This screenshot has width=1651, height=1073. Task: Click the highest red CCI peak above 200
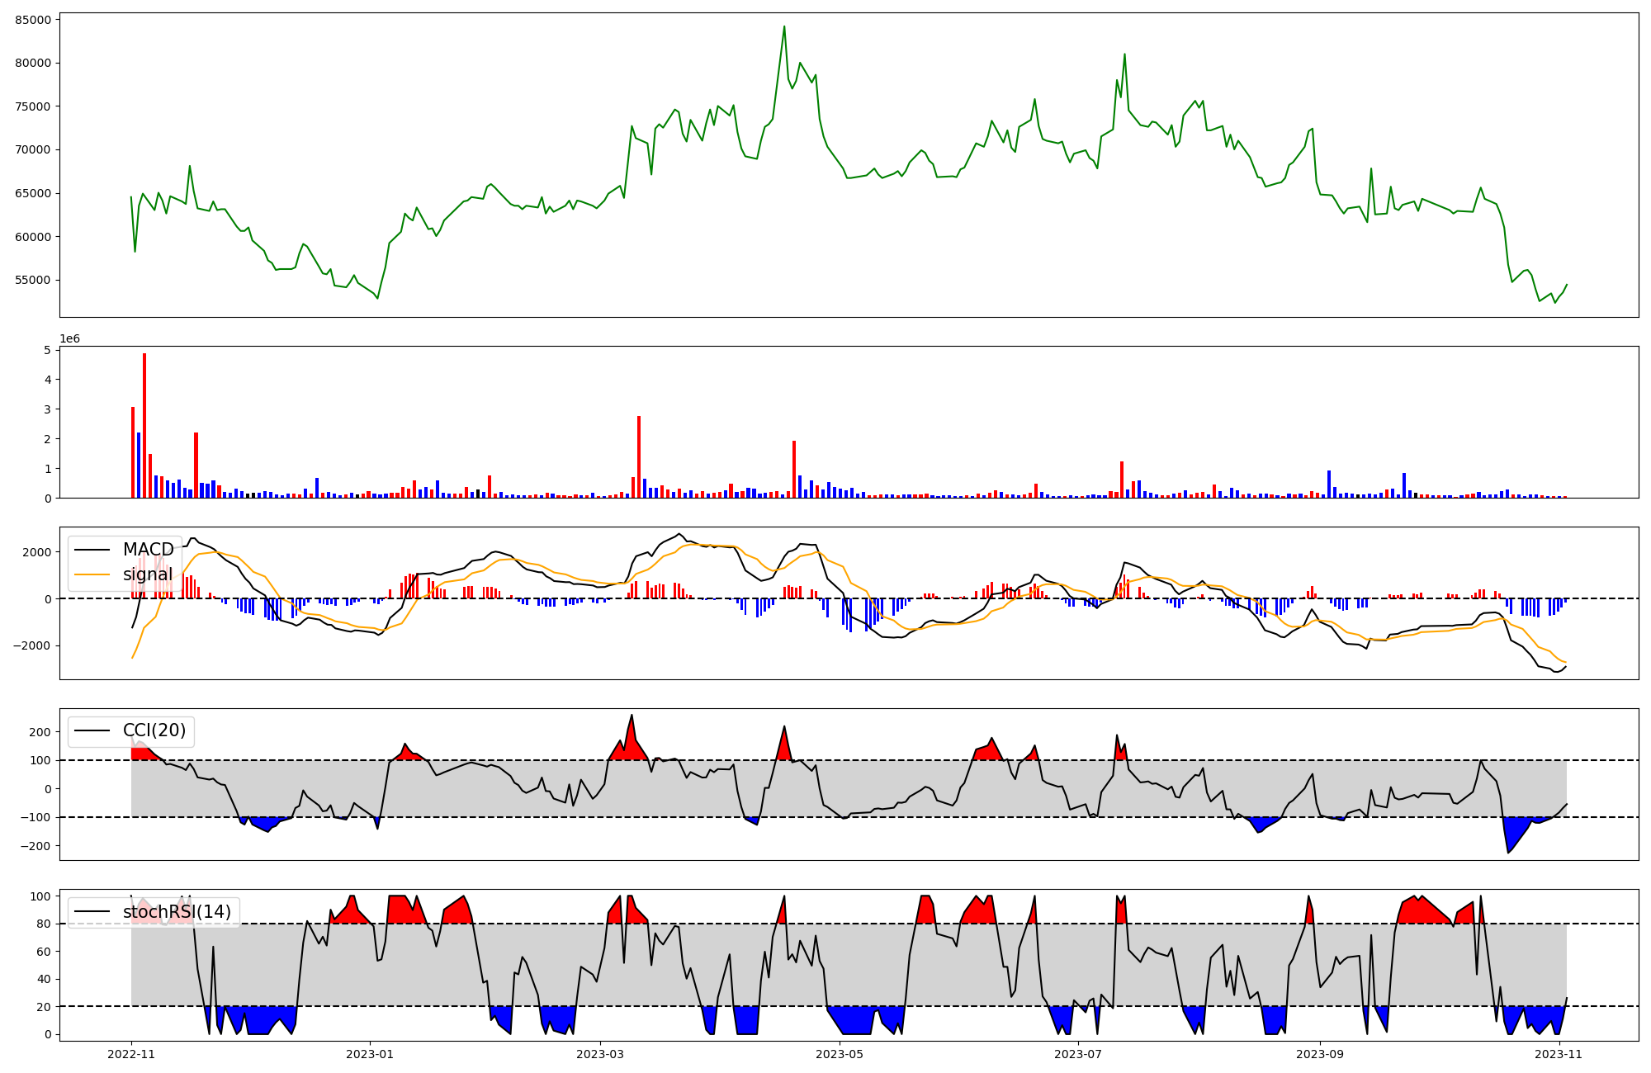coord(632,716)
